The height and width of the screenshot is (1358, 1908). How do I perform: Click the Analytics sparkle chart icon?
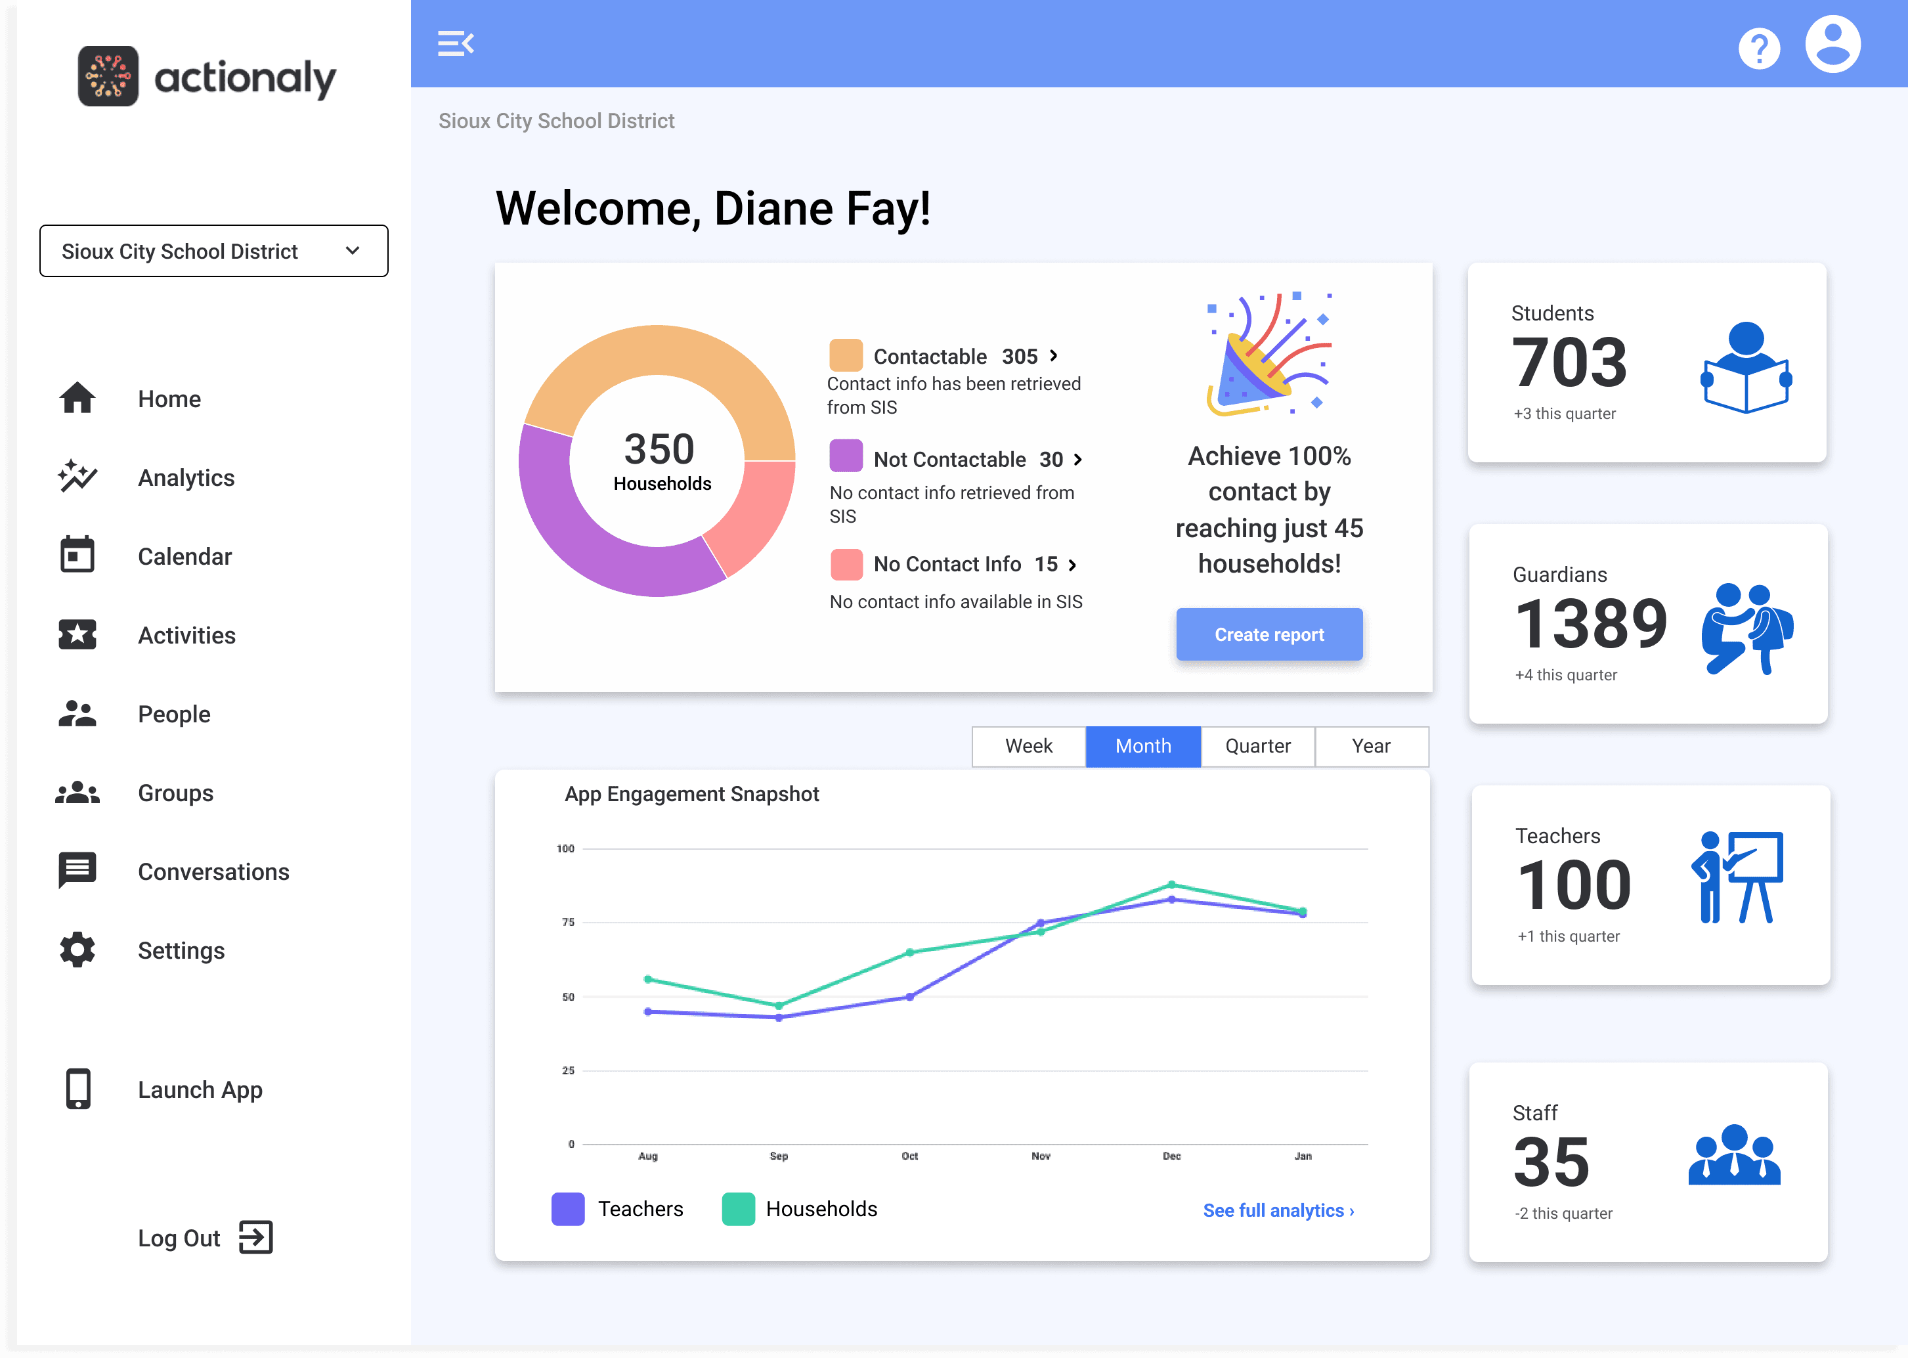(77, 477)
